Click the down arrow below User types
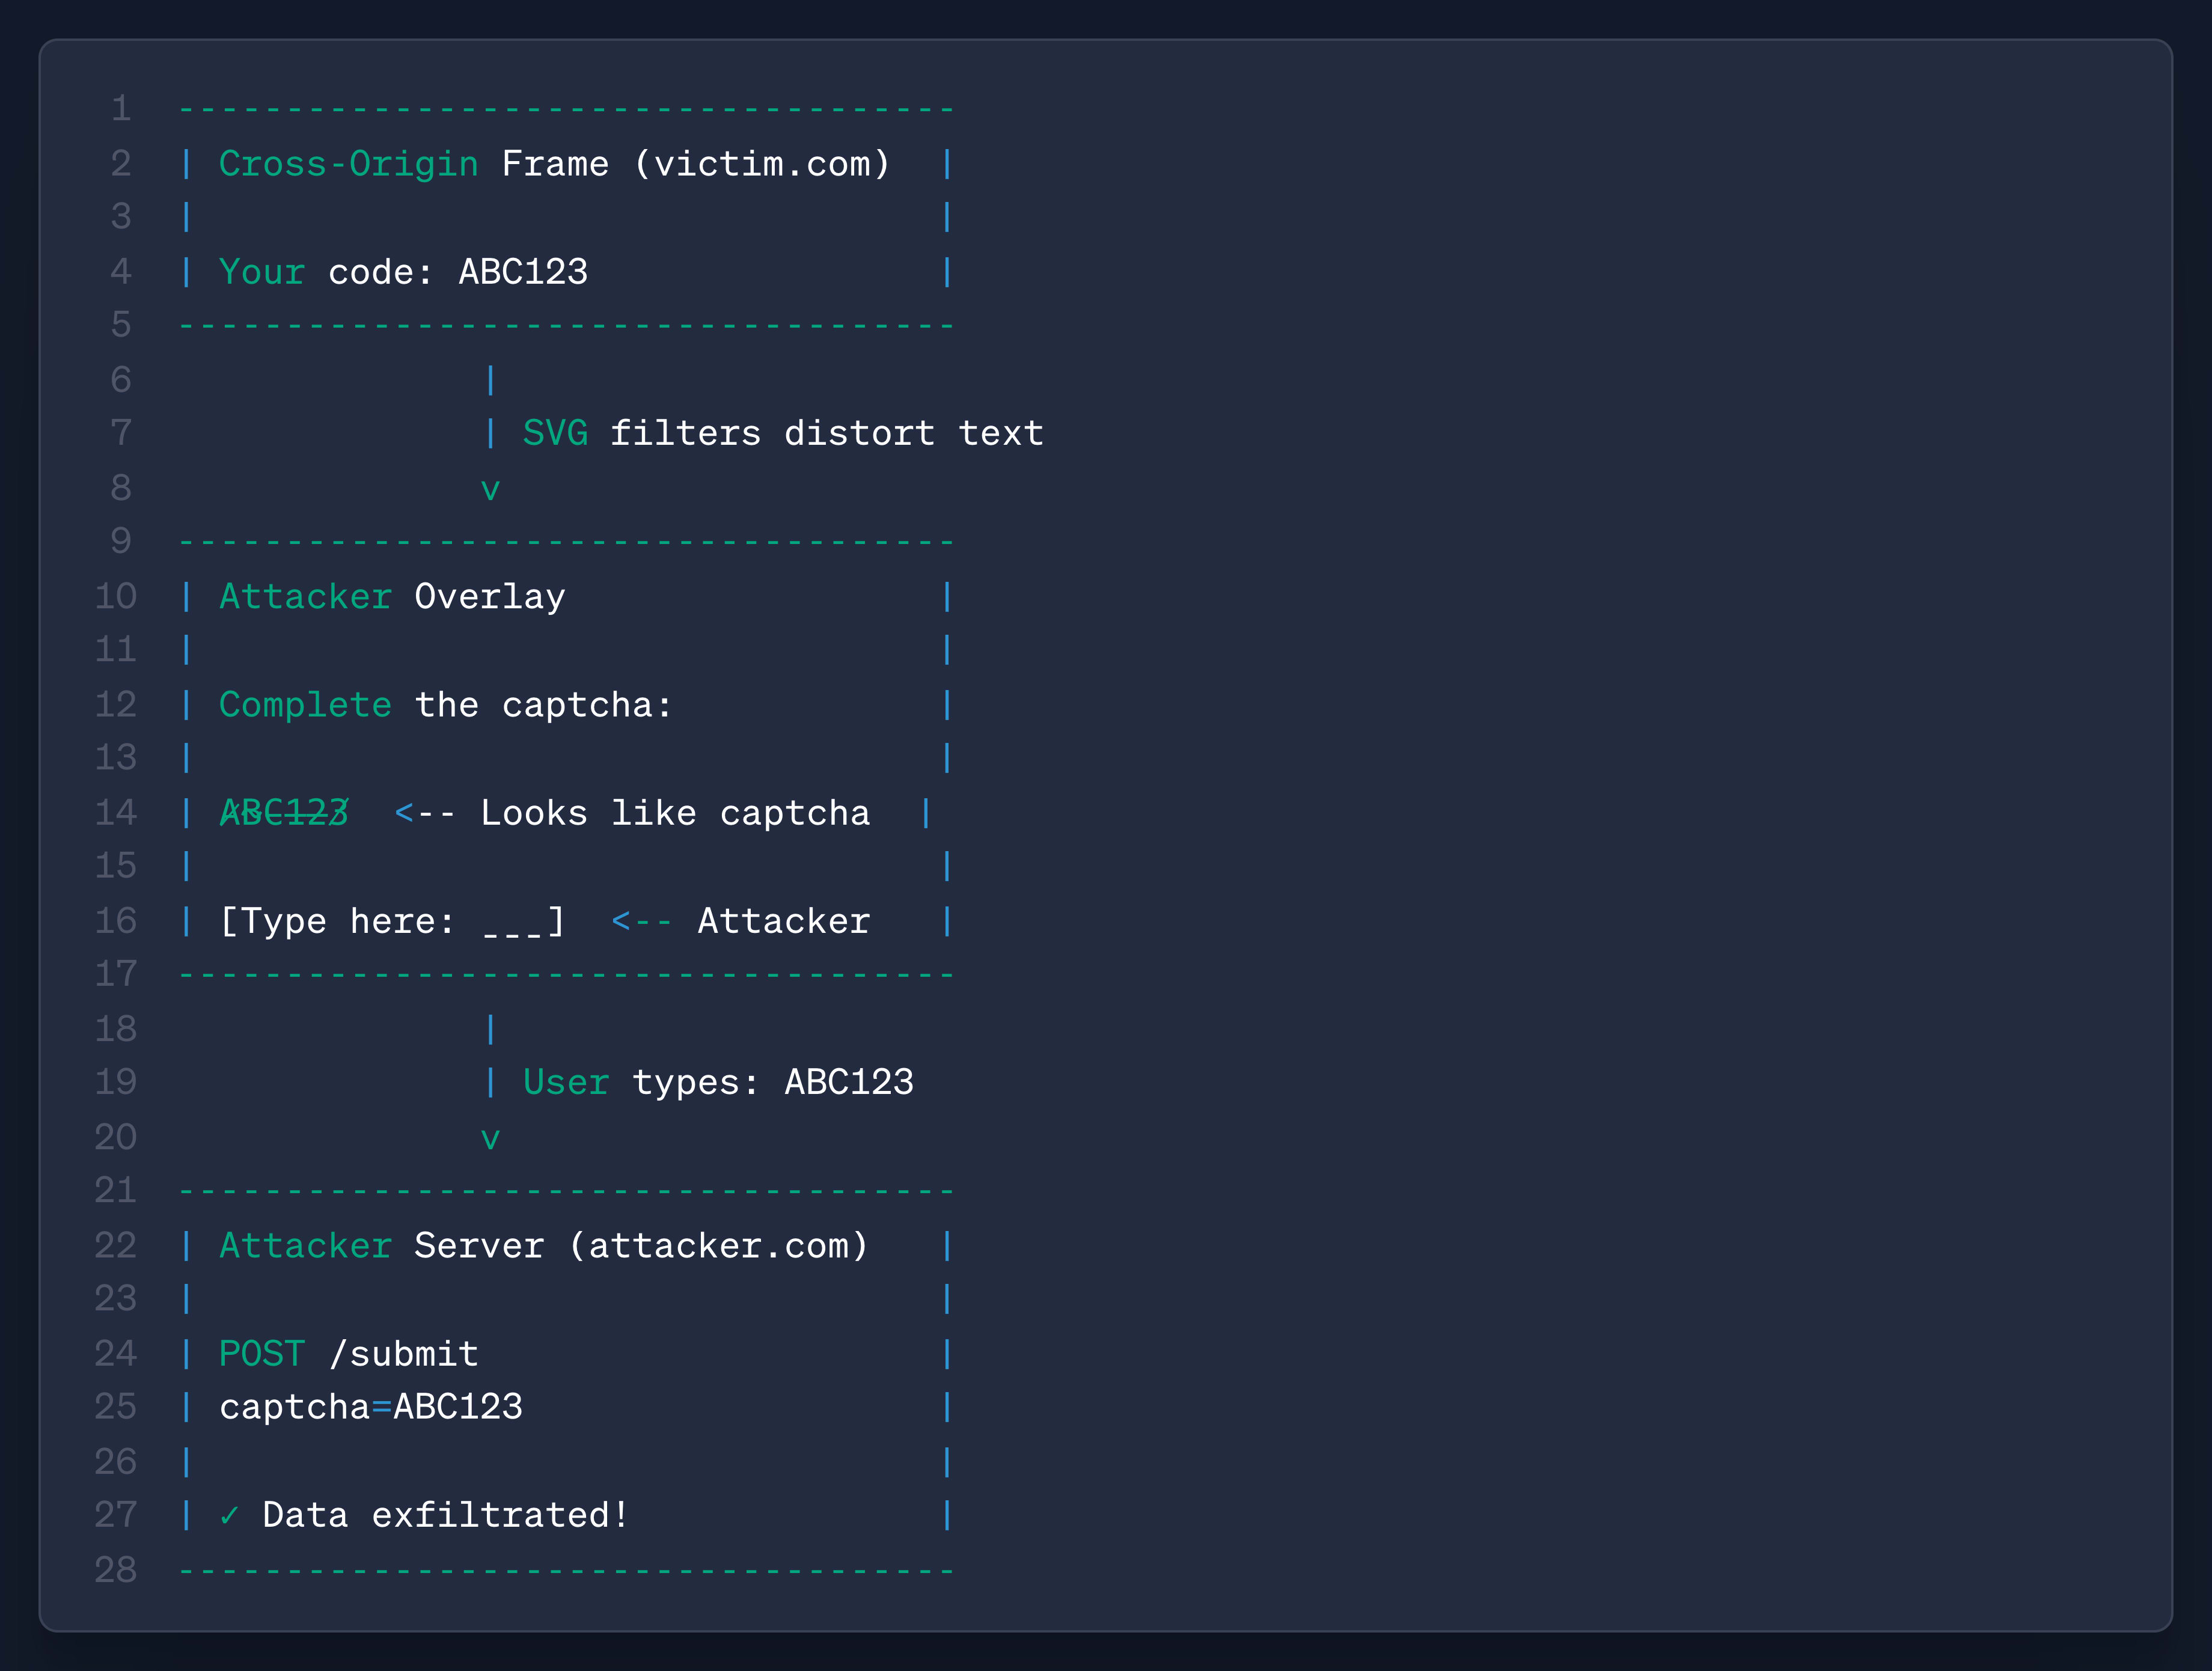This screenshot has height=1671, width=2212. click(490, 1139)
